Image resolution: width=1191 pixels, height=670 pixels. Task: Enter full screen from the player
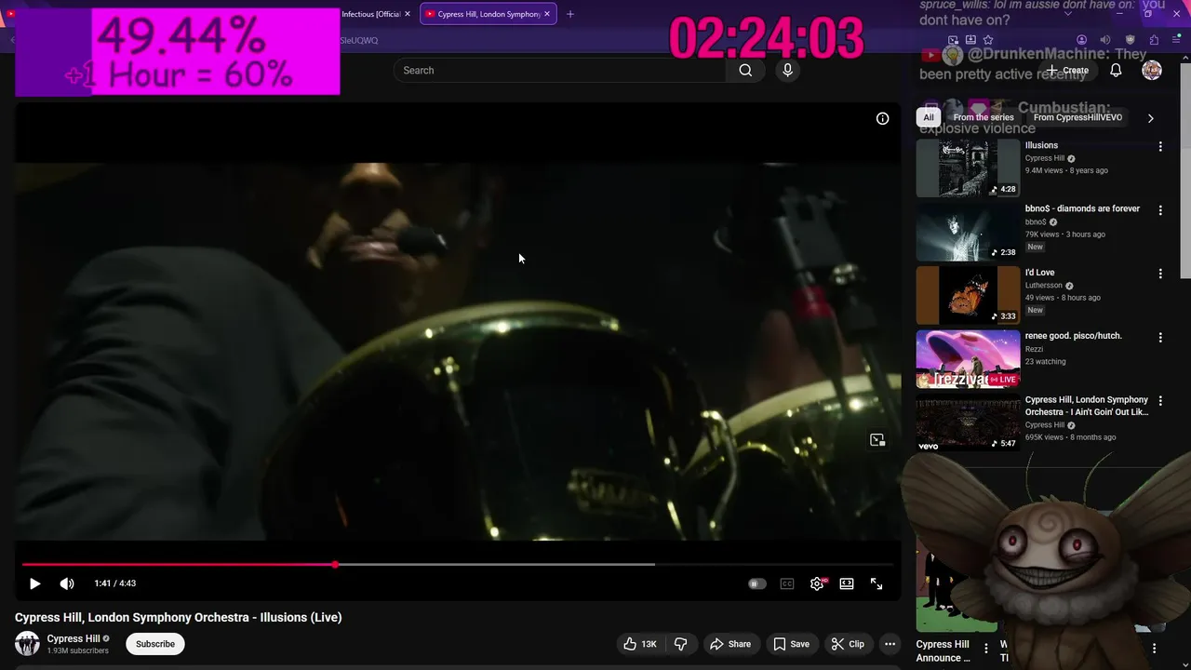877,583
